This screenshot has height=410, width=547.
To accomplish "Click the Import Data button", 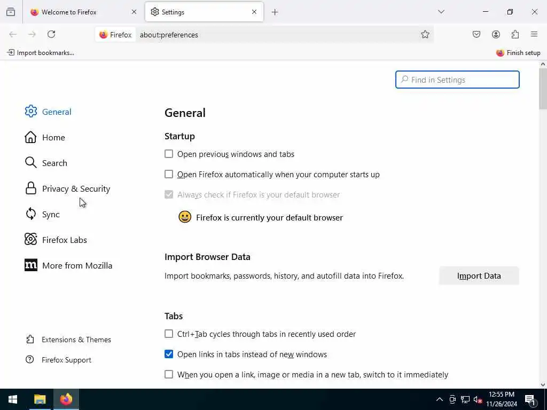I will pos(479,276).
